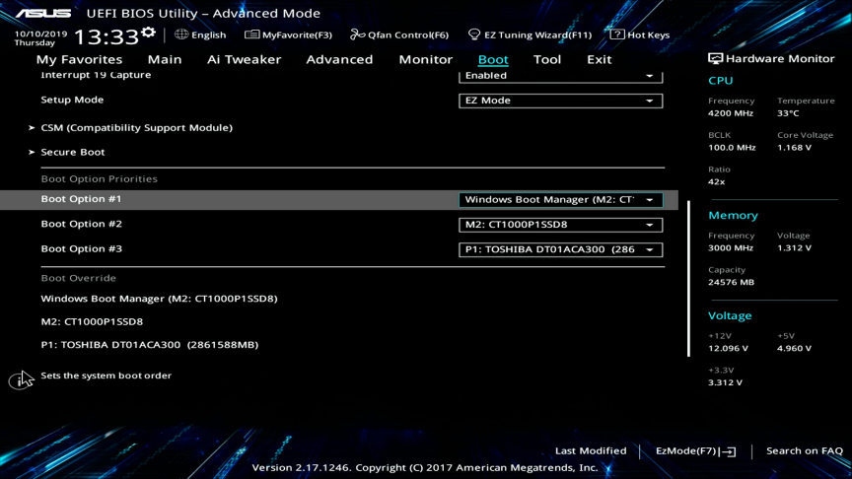Screen dimensions: 852x479
Task: Open the Boot Option #1 dropdown
Action: pyautogui.click(x=561, y=200)
